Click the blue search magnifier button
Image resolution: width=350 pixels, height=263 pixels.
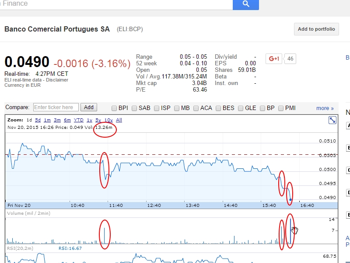[246, 4]
